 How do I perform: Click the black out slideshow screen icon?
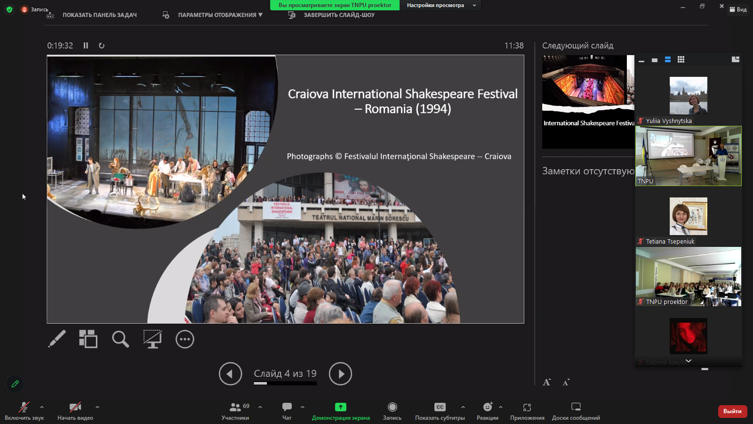(152, 339)
